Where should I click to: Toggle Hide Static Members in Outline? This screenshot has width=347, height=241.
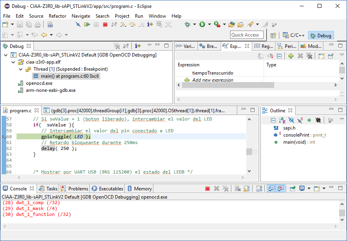300,120
